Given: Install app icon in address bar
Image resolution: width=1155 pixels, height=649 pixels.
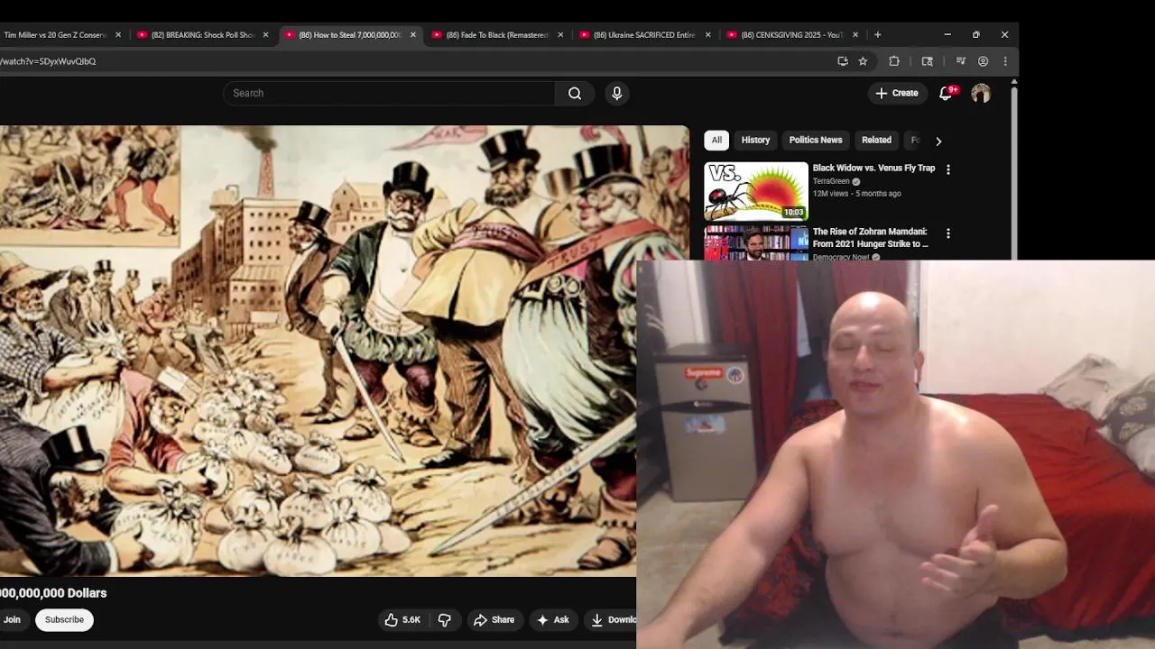Looking at the screenshot, I should point(843,61).
